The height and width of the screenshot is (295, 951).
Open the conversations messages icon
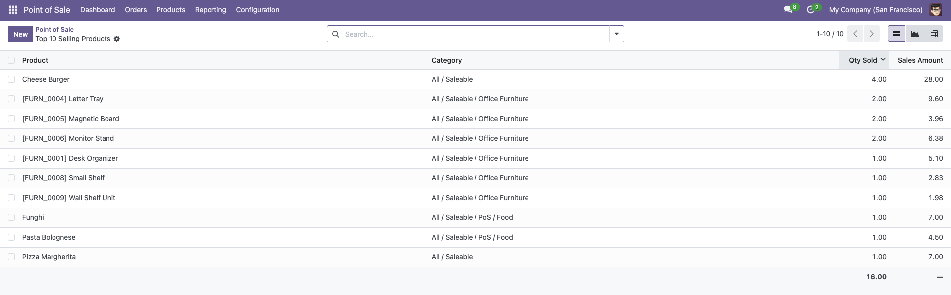(x=788, y=10)
